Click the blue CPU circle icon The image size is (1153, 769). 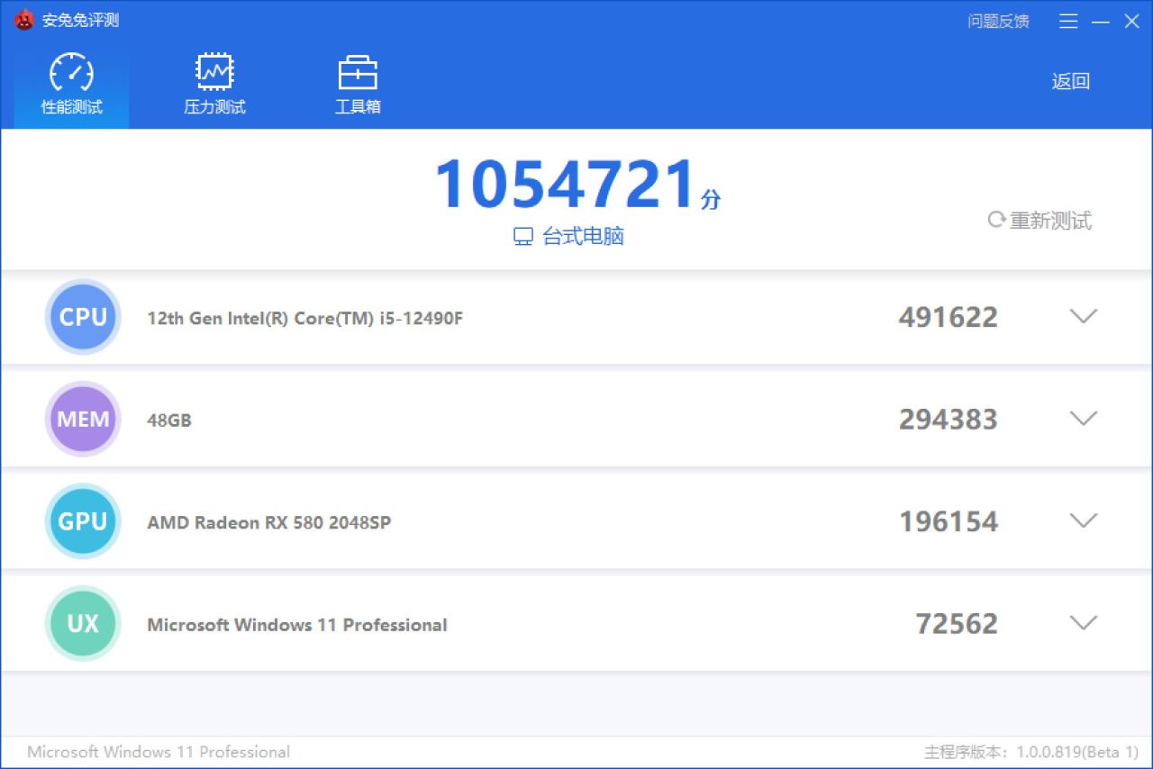point(83,317)
